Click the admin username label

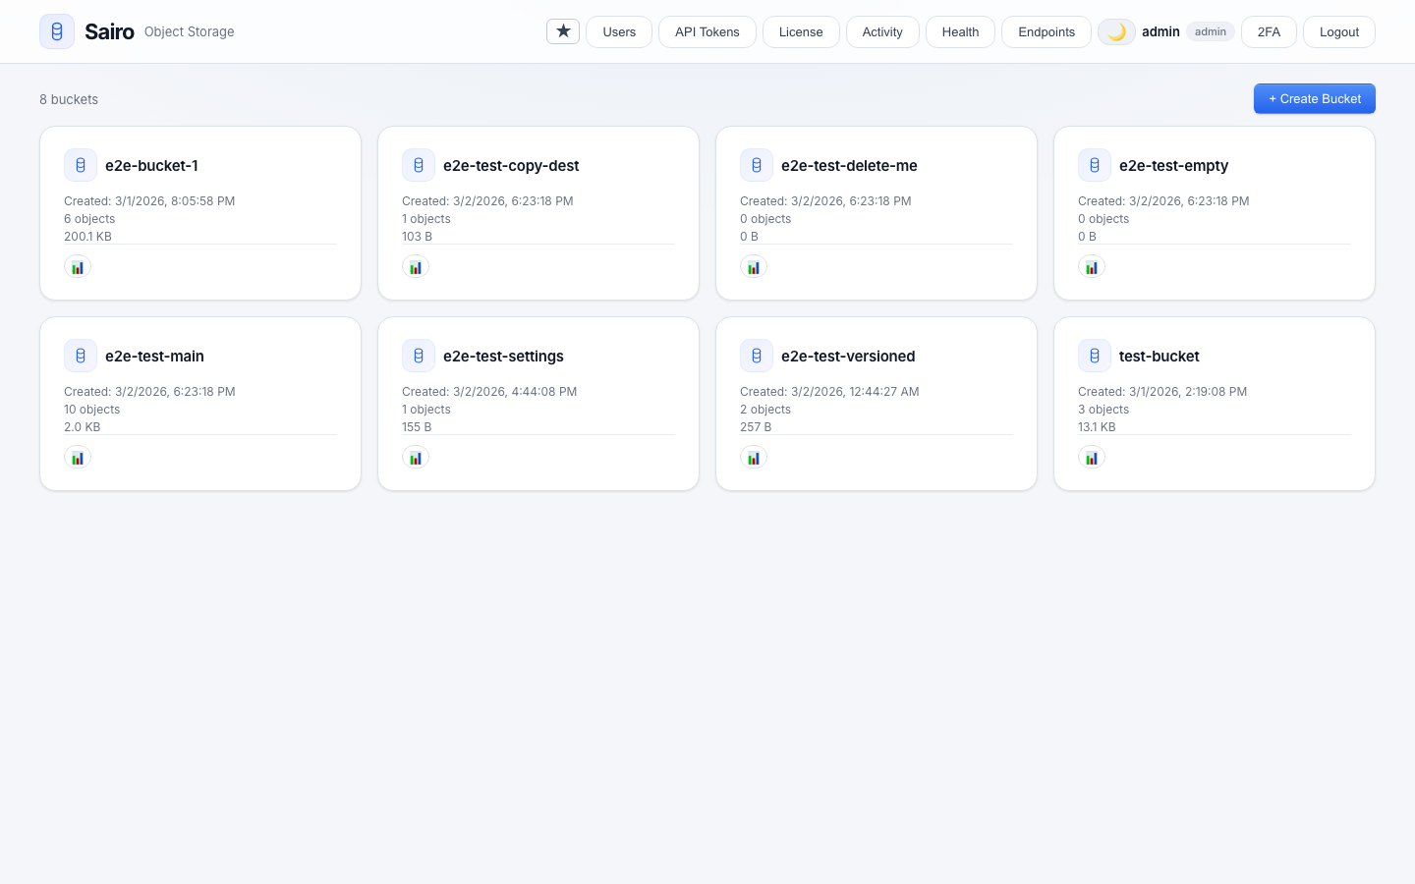point(1160,31)
